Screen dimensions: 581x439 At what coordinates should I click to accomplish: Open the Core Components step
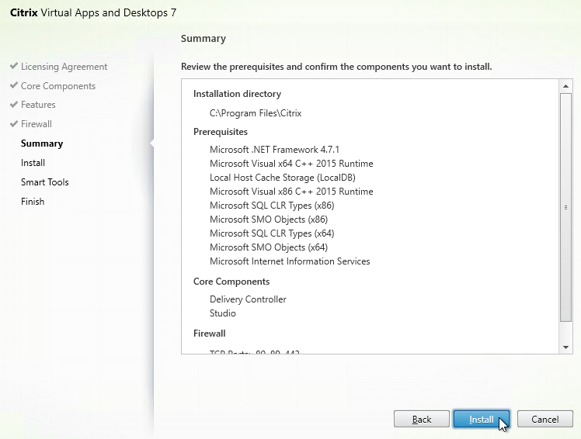point(58,86)
